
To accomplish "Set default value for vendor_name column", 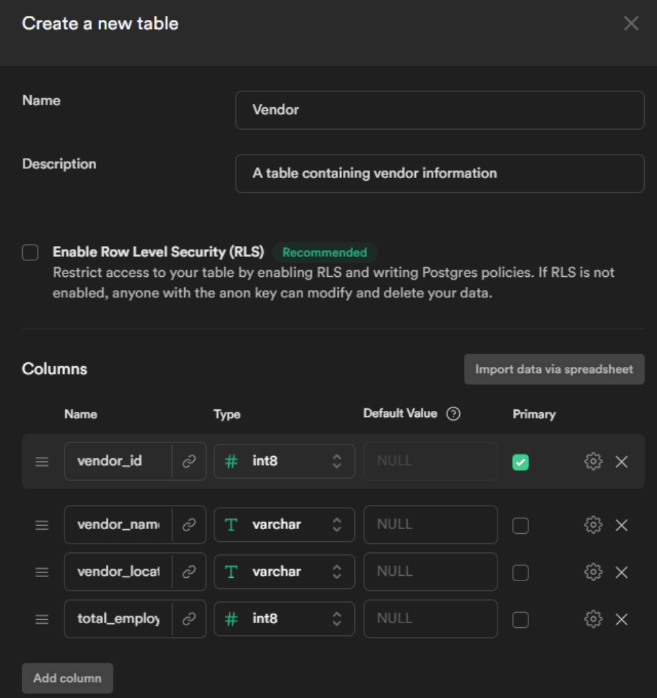I will point(430,525).
